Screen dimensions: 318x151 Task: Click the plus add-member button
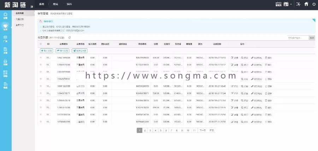point(46,51)
